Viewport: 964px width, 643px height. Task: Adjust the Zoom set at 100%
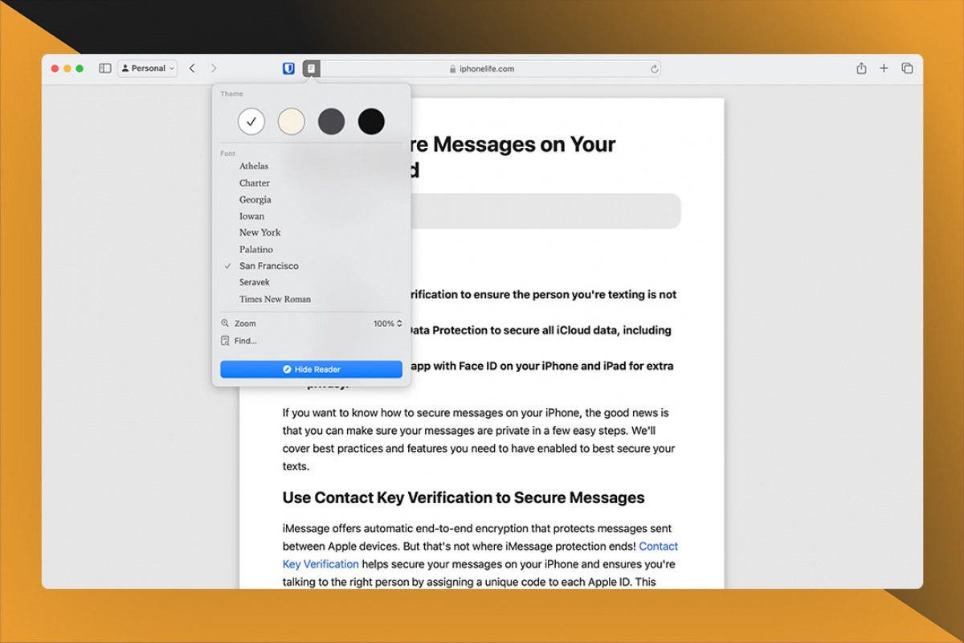click(x=385, y=323)
